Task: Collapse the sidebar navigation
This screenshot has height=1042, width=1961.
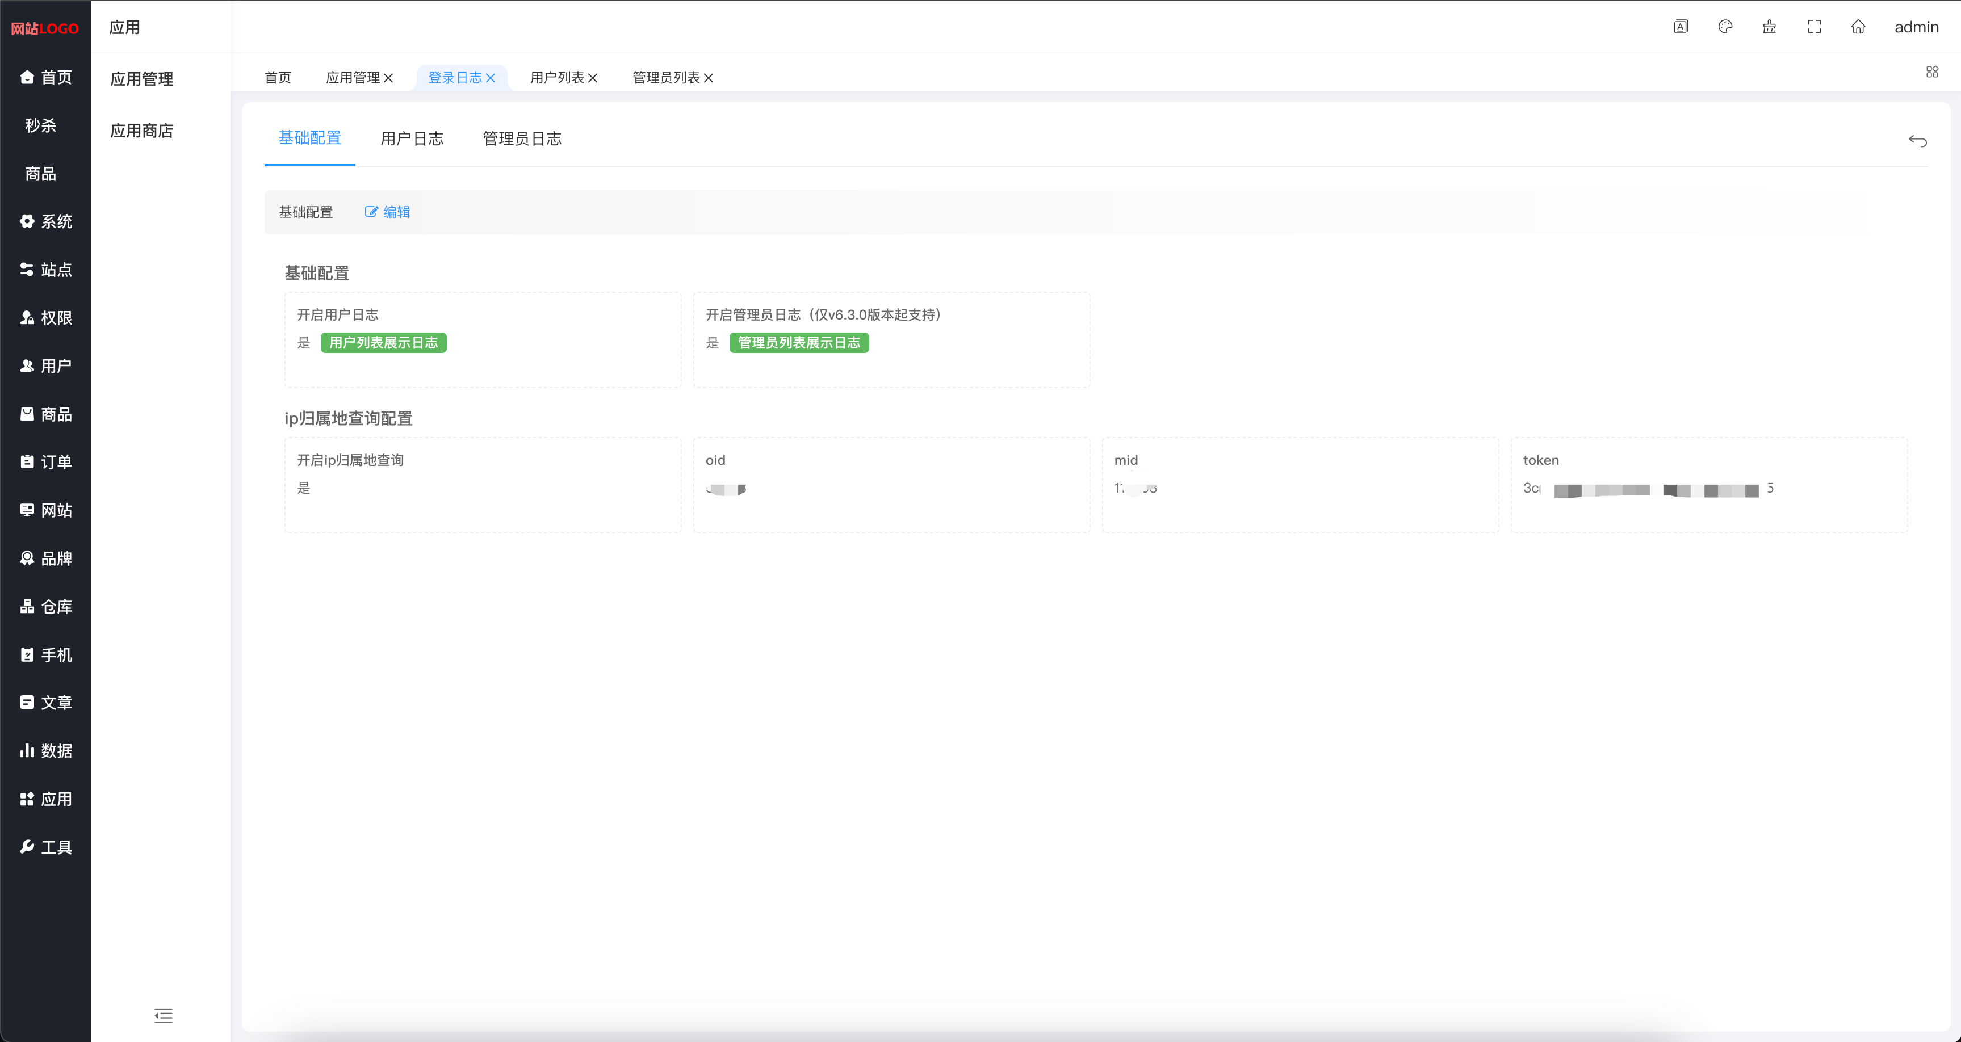Action: [x=163, y=1015]
